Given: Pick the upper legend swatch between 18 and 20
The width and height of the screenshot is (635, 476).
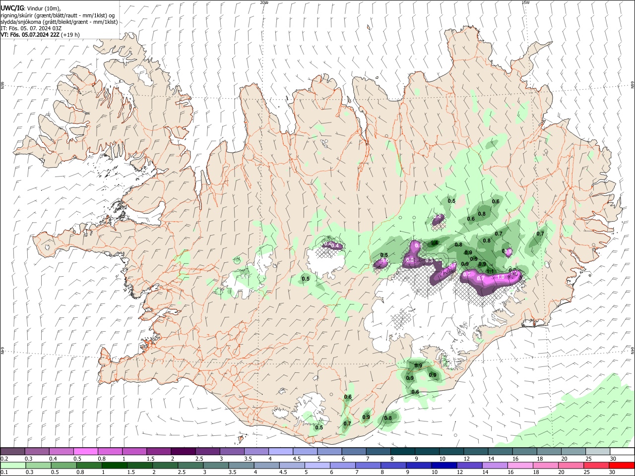Looking at the screenshot, I should tap(549, 452).
